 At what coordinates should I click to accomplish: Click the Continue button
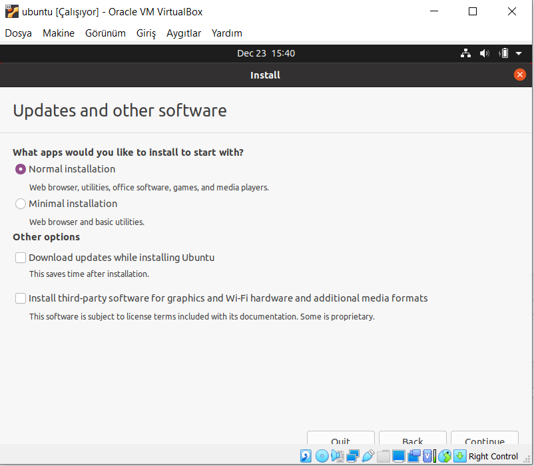point(485,438)
